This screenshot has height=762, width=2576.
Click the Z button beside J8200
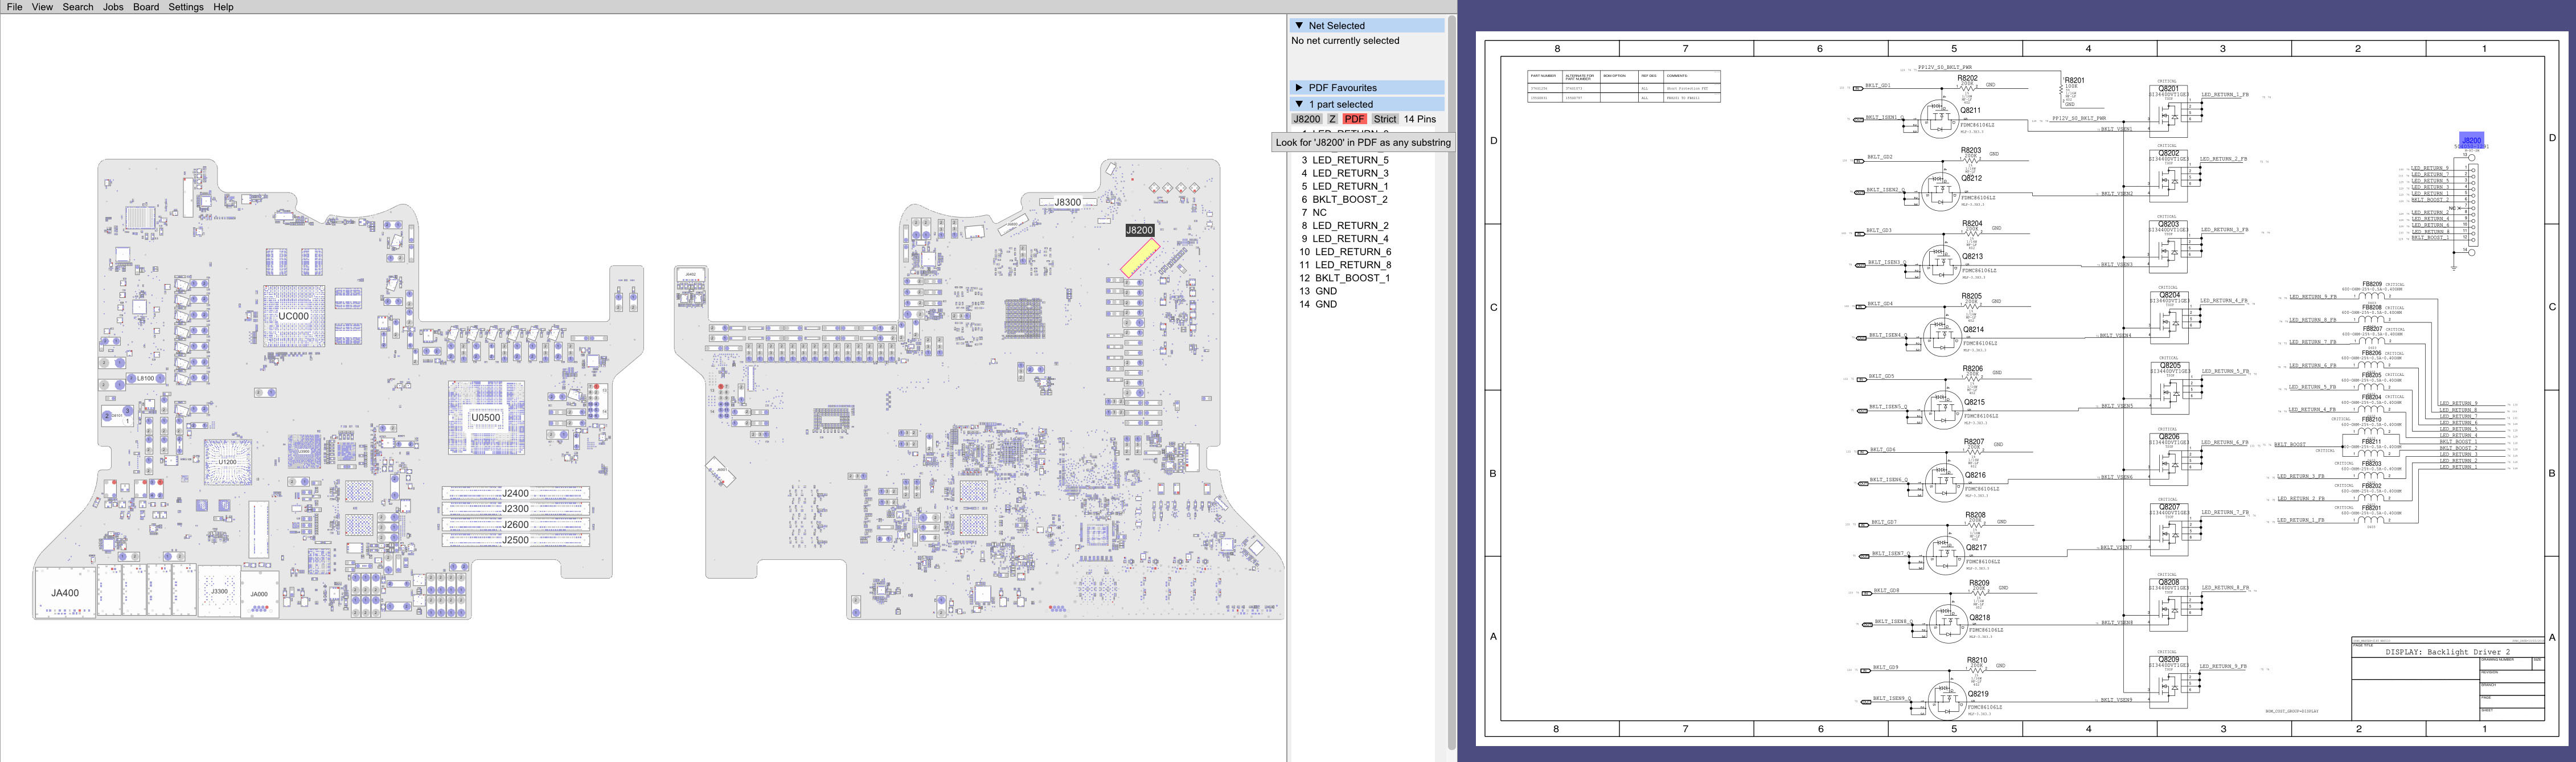tap(1332, 119)
